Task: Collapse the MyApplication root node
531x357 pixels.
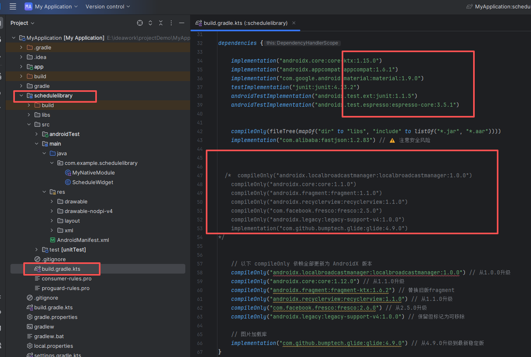Action: tap(14, 38)
